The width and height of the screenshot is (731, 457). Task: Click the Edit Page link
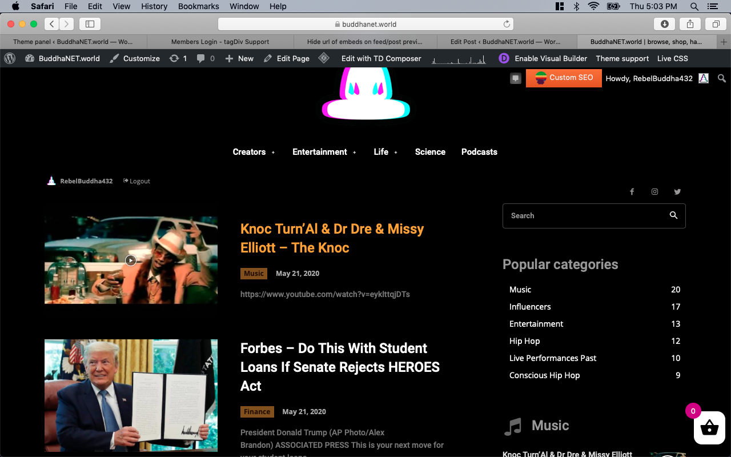click(x=286, y=58)
